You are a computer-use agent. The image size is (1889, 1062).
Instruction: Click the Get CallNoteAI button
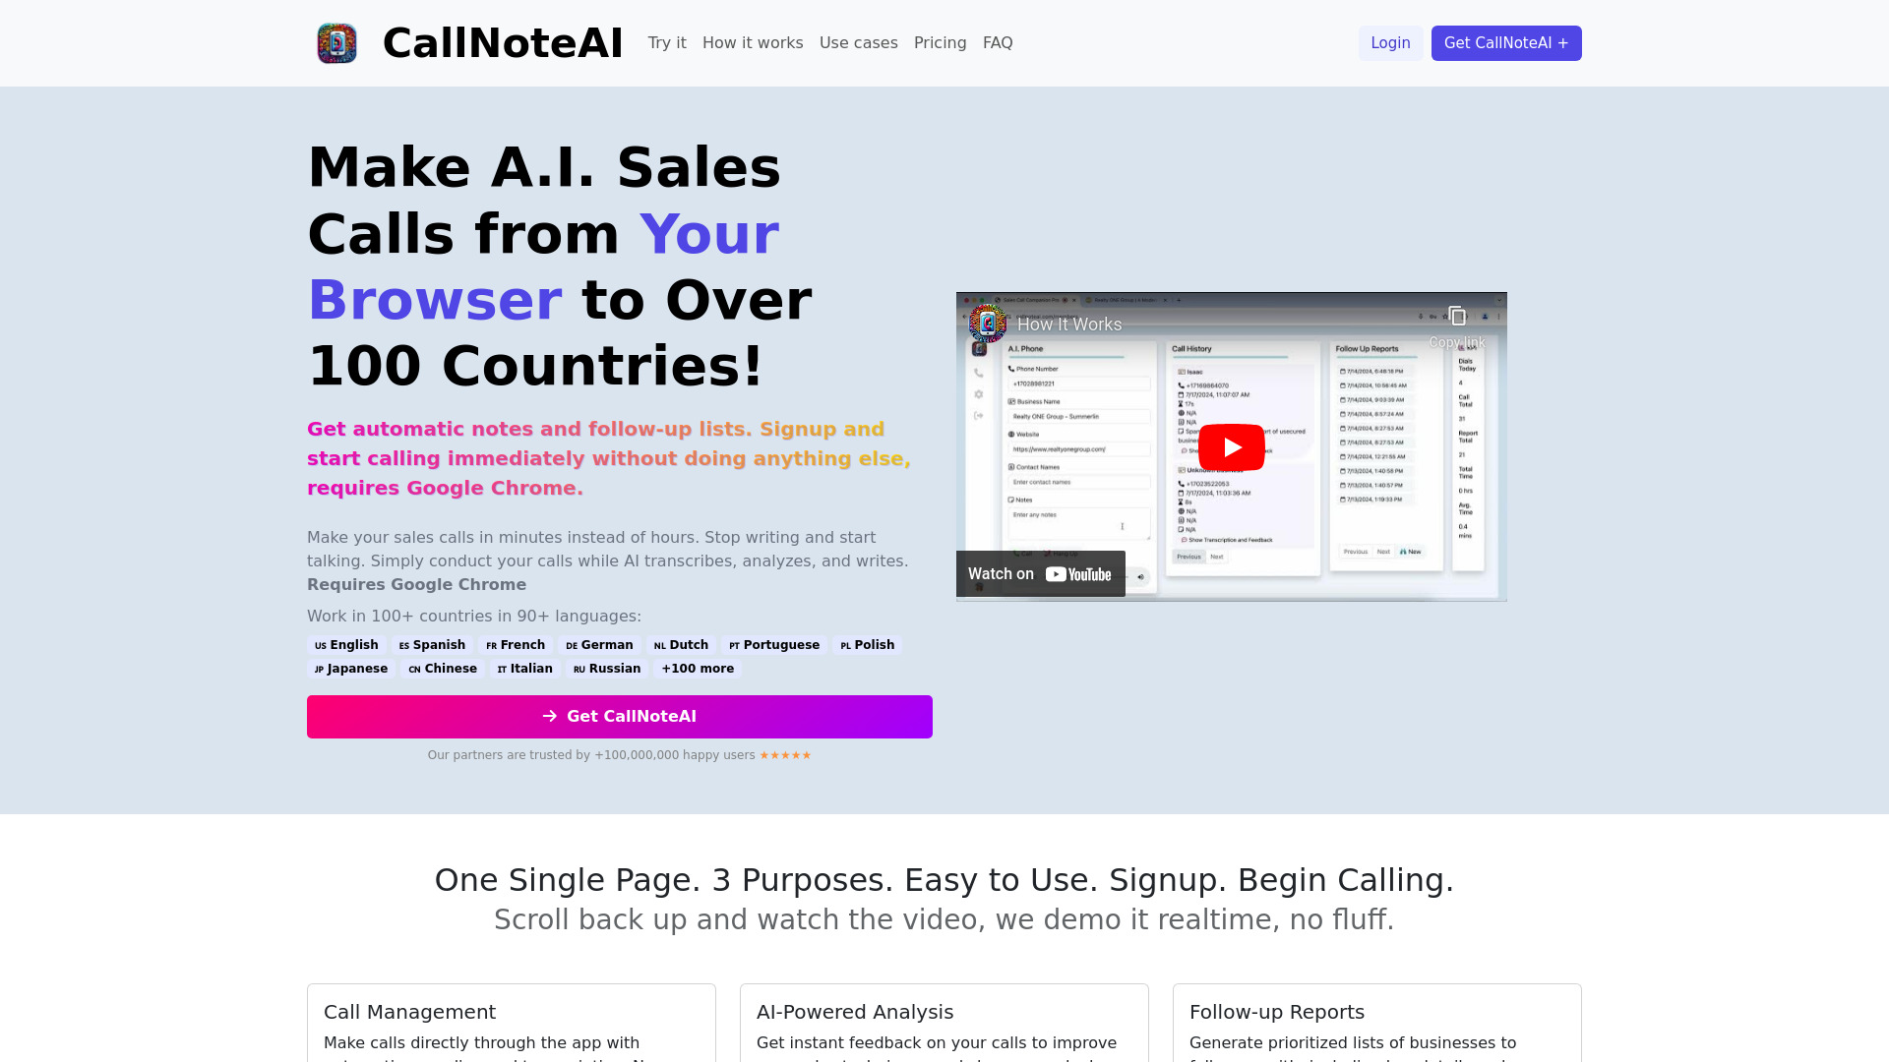click(x=619, y=716)
